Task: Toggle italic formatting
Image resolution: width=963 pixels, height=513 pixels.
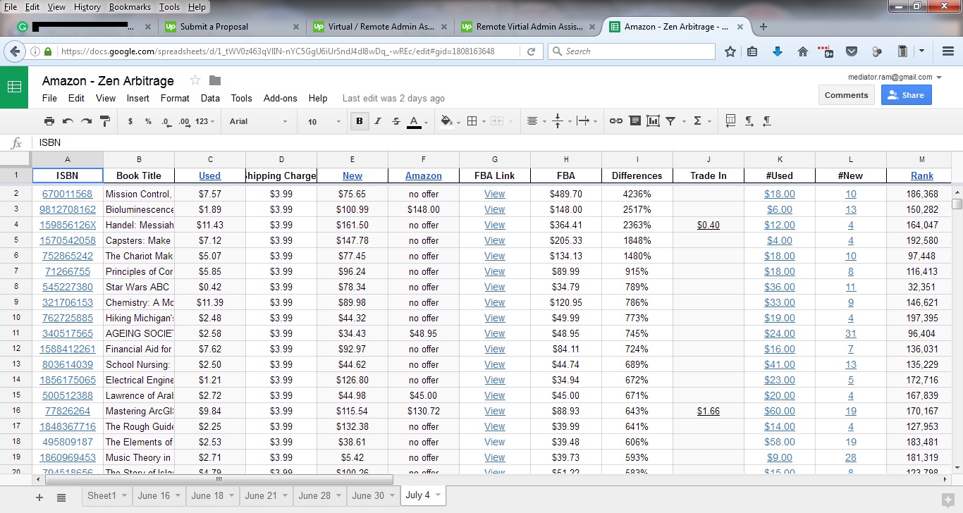Action: (378, 121)
